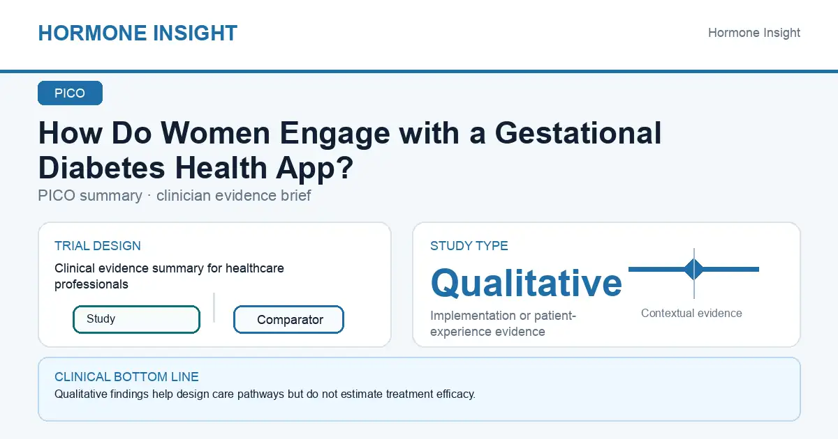The image size is (838, 439).
Task: Click the vertical tick line above Contextual evidence
Action: click(694, 273)
